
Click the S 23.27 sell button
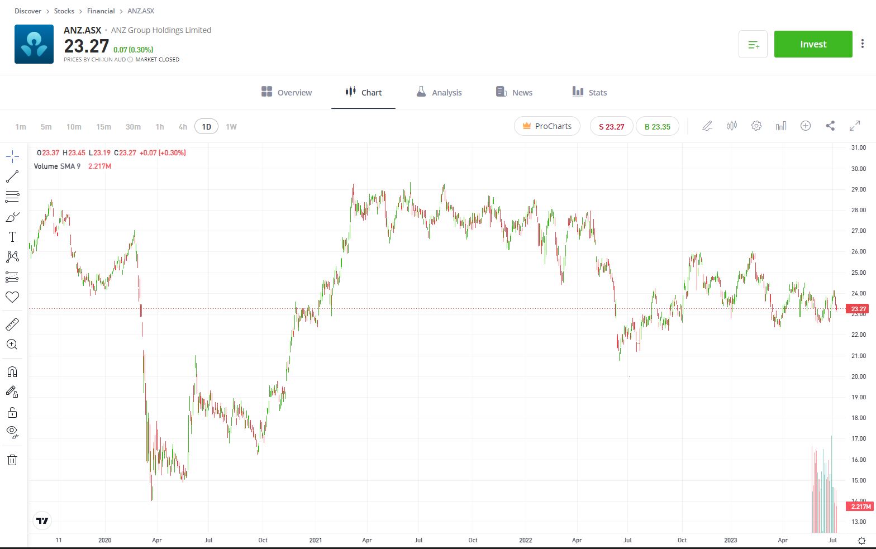[611, 126]
